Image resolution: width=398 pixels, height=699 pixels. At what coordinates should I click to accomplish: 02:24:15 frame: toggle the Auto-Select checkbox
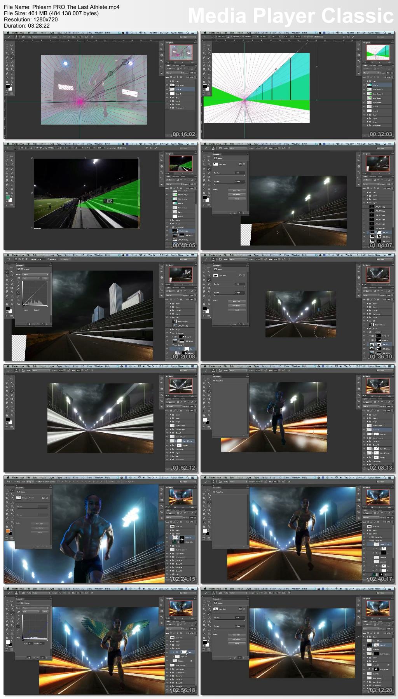click(15, 482)
